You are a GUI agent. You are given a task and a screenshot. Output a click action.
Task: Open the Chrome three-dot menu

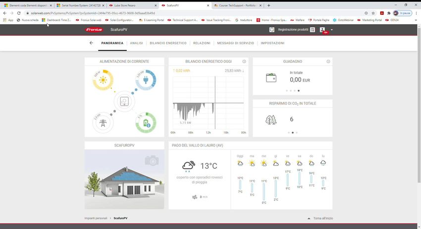click(x=414, y=13)
